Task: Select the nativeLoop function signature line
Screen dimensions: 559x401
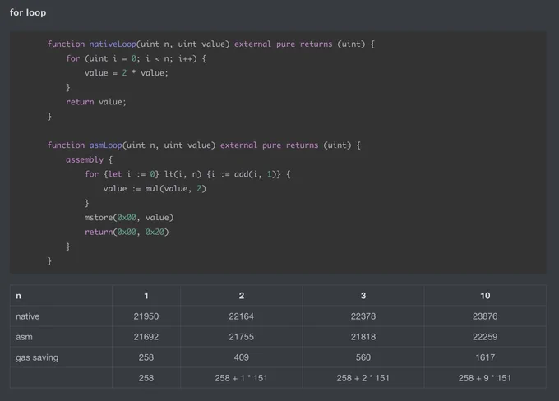Action: click(x=211, y=44)
